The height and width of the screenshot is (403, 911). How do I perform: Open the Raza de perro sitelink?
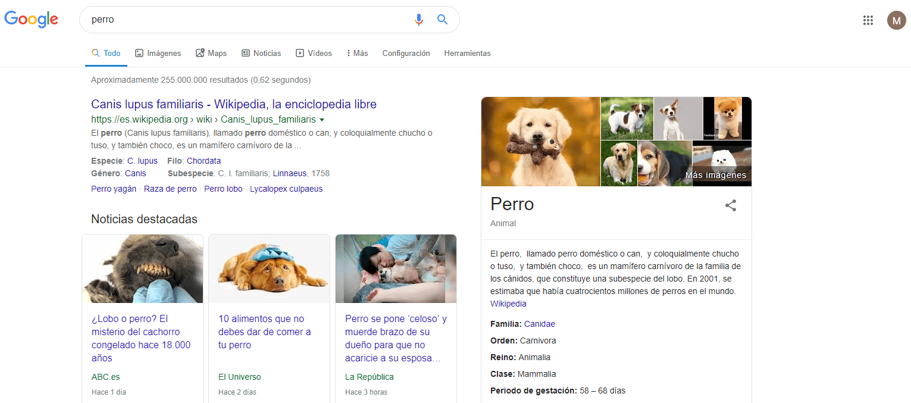point(170,189)
